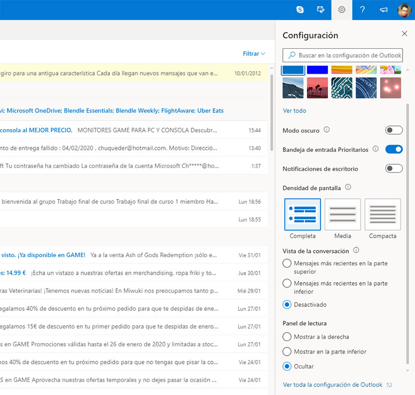Enable the Modo oscuro toggle
The height and width of the screenshot is (395, 415).
(x=394, y=130)
